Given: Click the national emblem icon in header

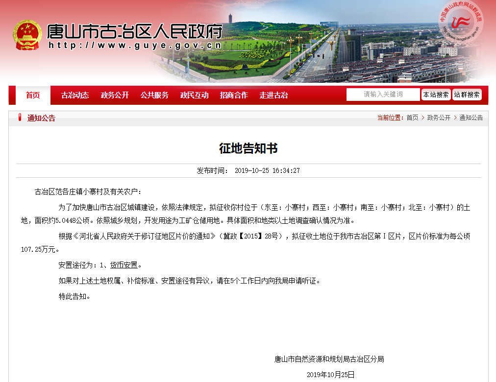Looking at the screenshot, I should (x=27, y=35).
